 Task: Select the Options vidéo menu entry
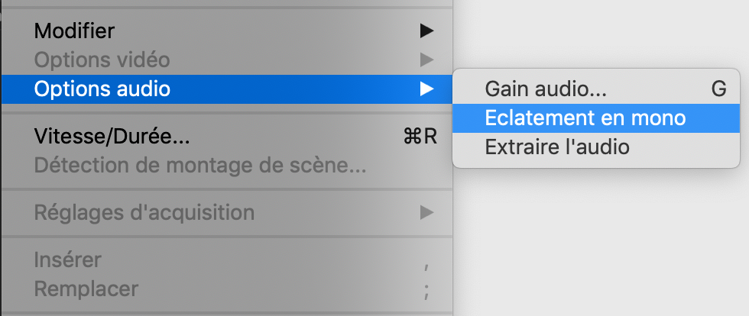click(102, 60)
